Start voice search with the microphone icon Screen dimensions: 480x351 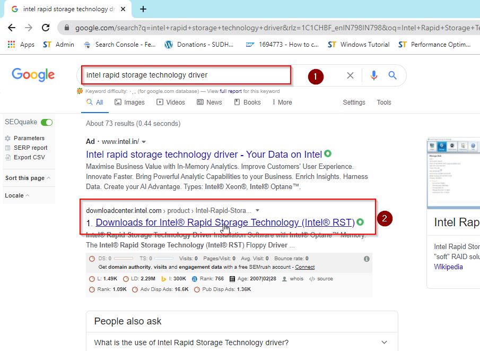click(374, 75)
